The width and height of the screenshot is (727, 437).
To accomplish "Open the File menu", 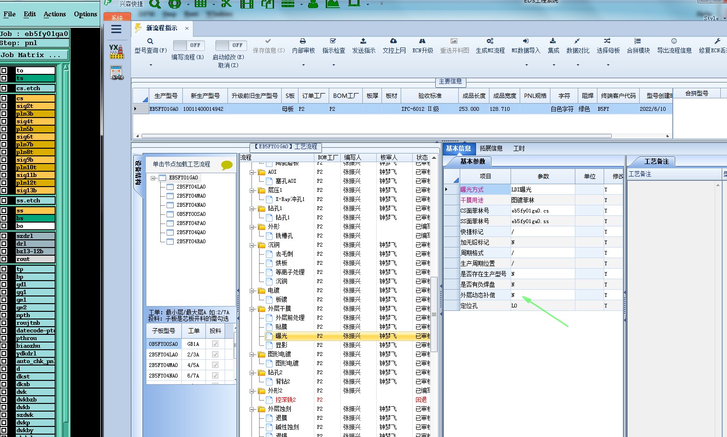I will 10,14.
